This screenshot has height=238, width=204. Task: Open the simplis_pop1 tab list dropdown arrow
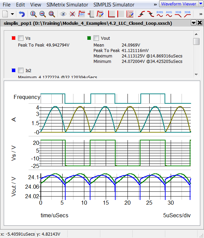click(193, 23)
